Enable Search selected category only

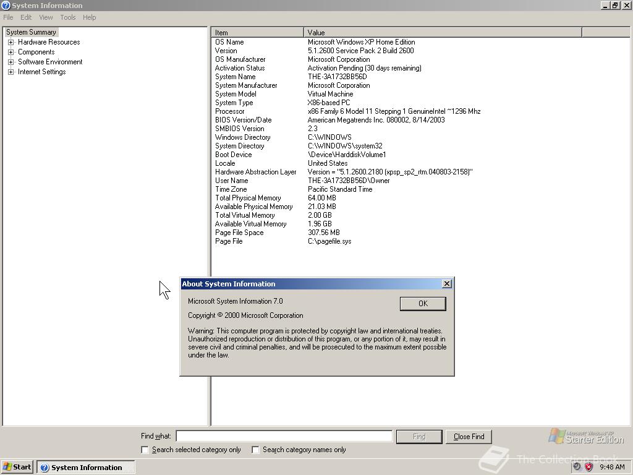pyautogui.click(x=145, y=450)
